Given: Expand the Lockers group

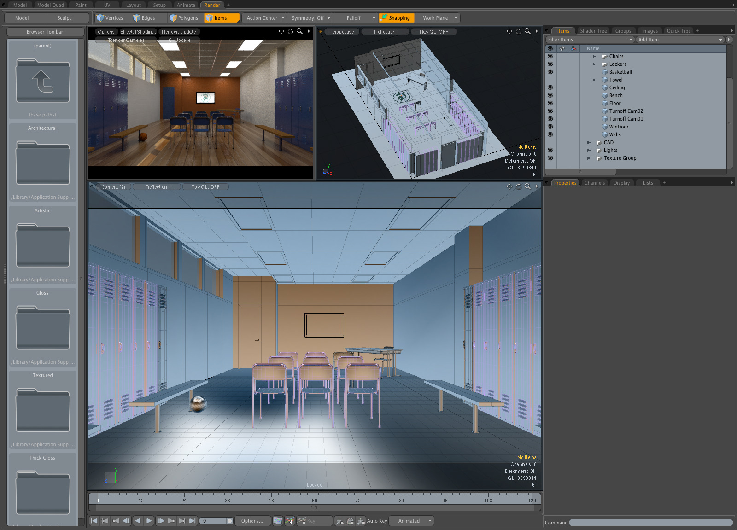Looking at the screenshot, I should click(x=594, y=64).
